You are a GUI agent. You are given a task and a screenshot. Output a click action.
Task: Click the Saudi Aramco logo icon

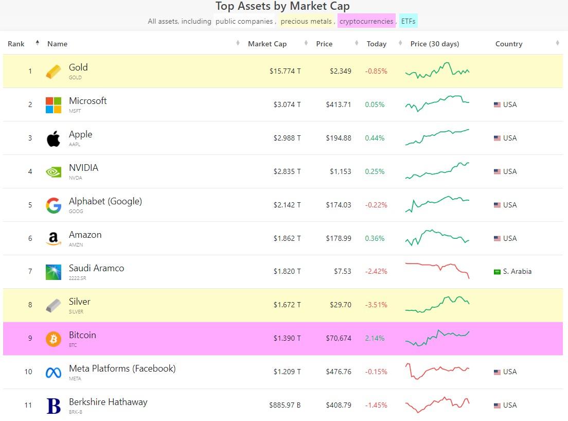tap(54, 272)
